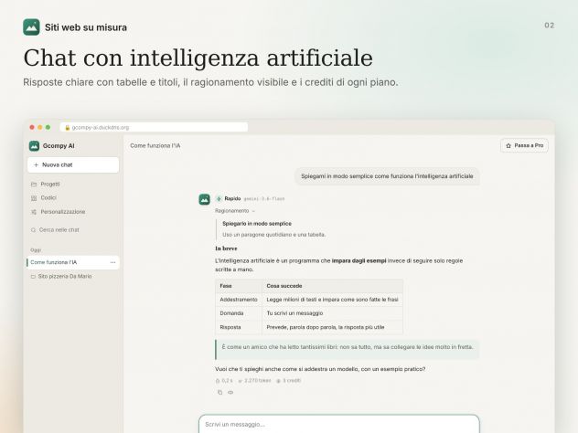Click the Cerca nelle chat search field
This screenshot has height=433, width=578.
click(73, 230)
